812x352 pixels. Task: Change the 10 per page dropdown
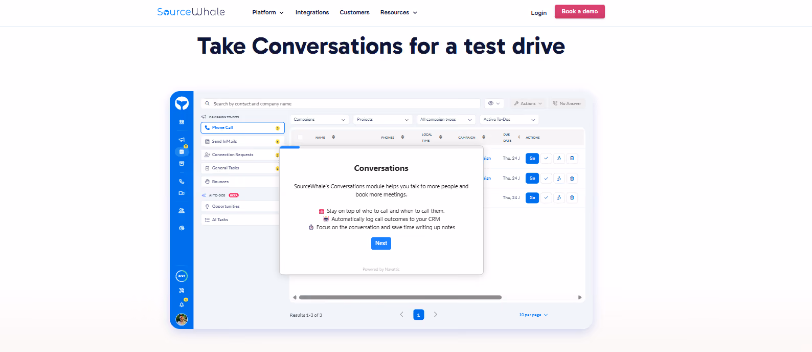(533, 315)
